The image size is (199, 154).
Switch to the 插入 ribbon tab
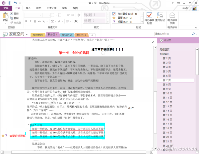pyautogui.click(x=29, y=8)
